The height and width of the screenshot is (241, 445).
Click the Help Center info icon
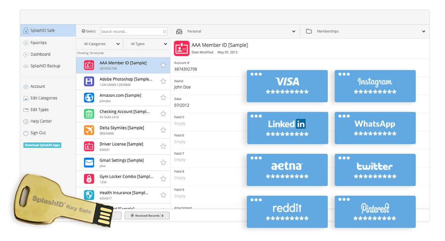[26, 121]
